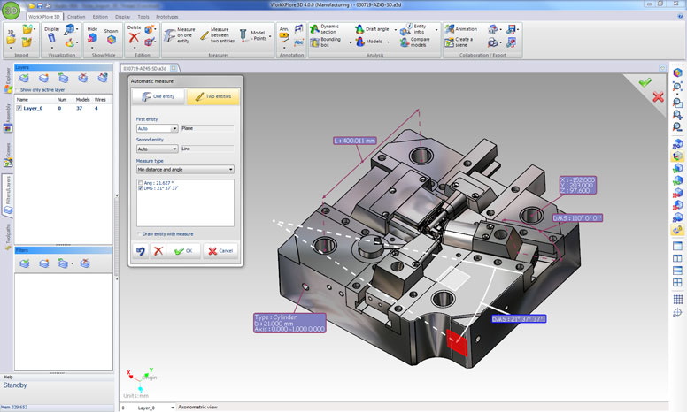Open the Second entity Auto dropdown

point(174,149)
